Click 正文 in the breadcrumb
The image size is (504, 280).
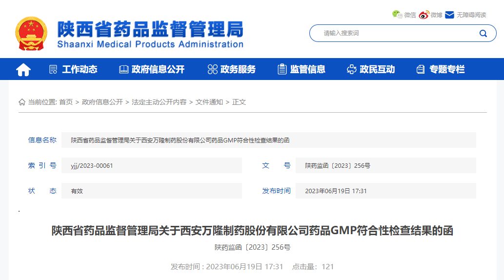point(239,102)
